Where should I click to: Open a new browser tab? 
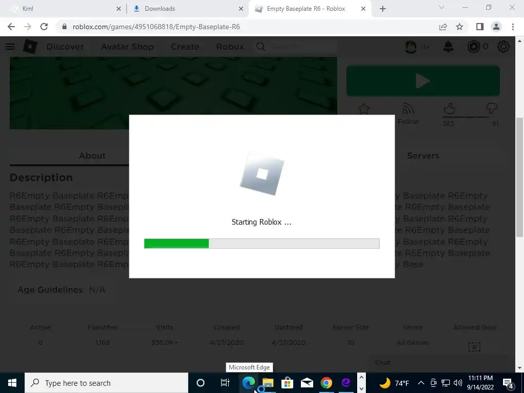pyautogui.click(x=383, y=9)
